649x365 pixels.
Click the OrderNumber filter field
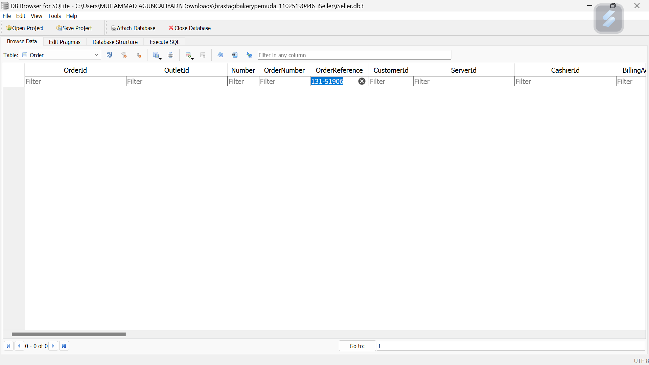pos(284,82)
